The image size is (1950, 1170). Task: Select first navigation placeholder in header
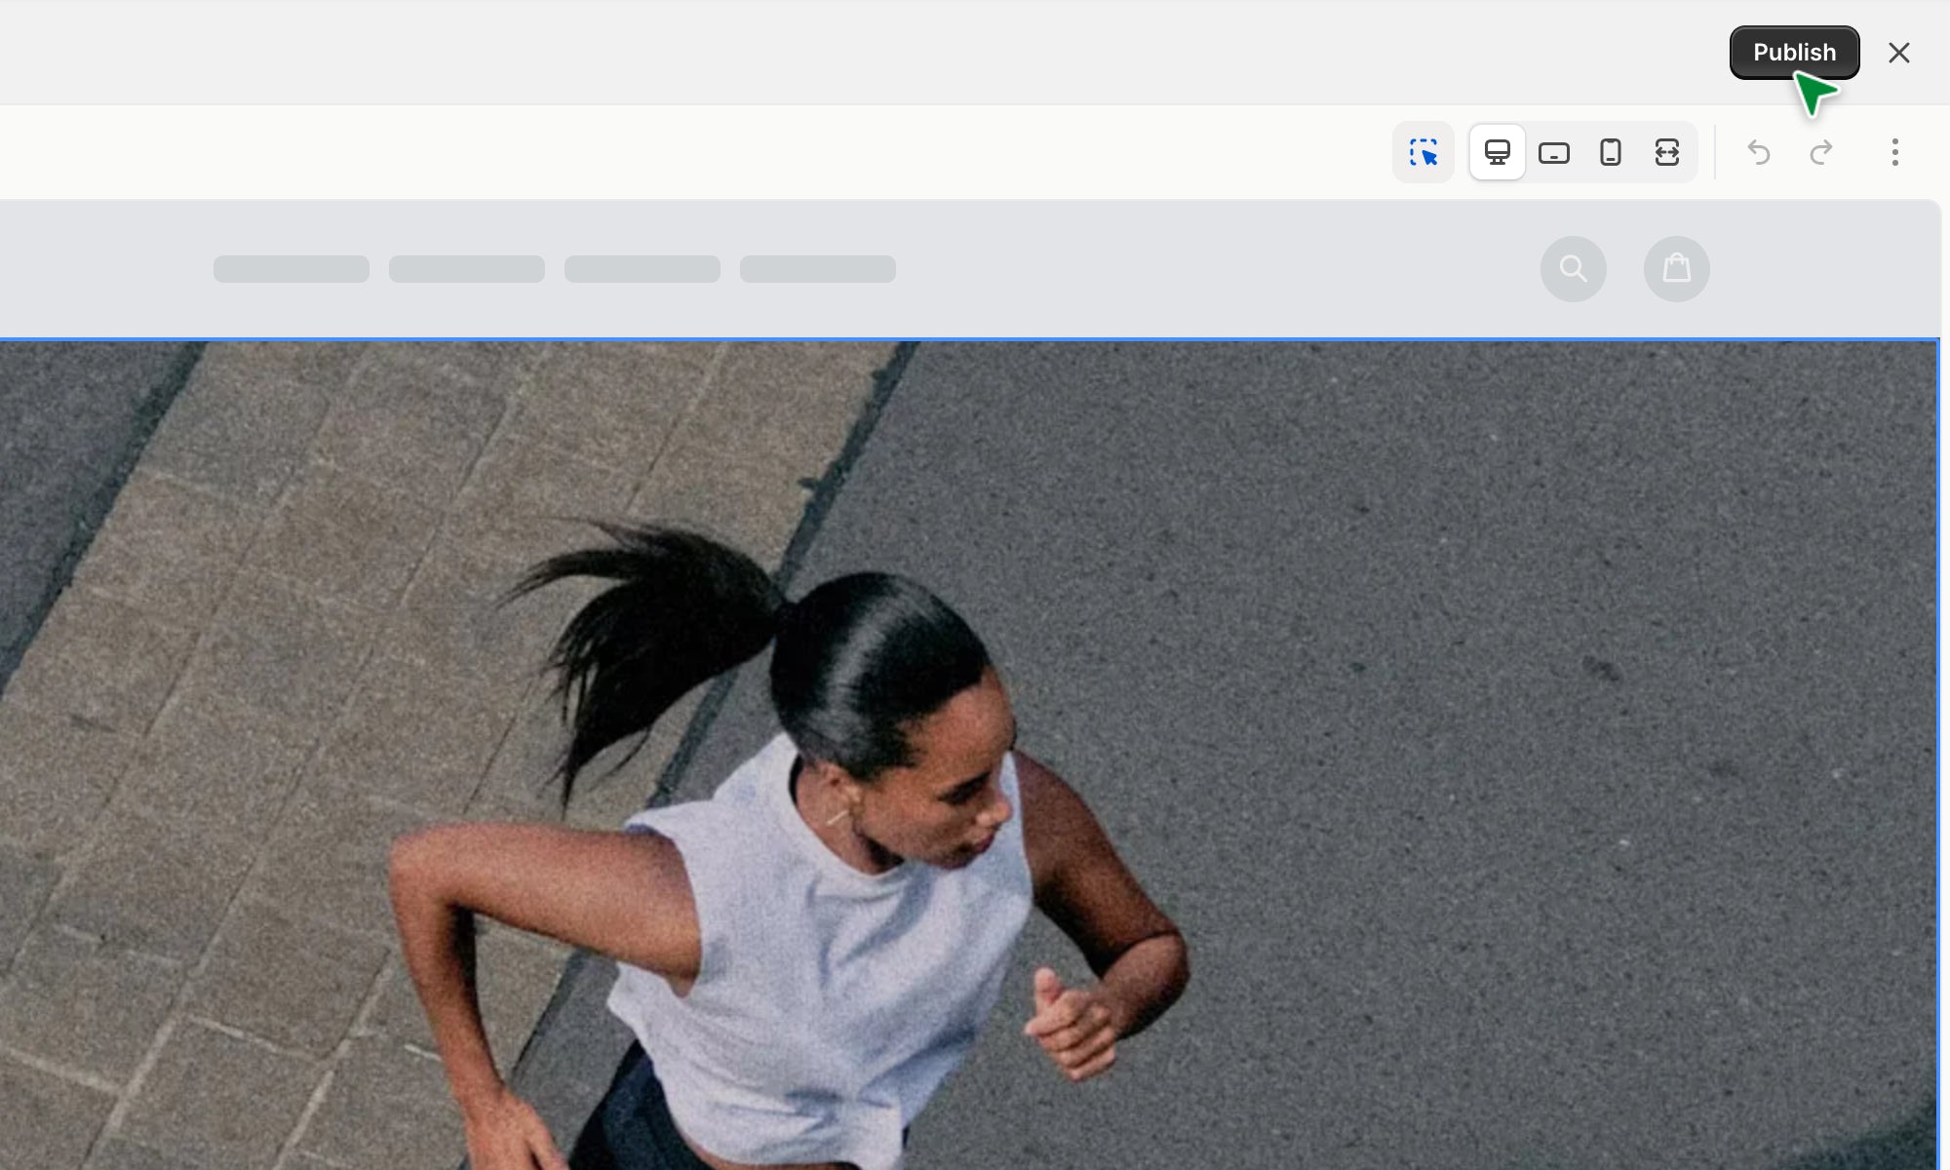[x=291, y=269]
